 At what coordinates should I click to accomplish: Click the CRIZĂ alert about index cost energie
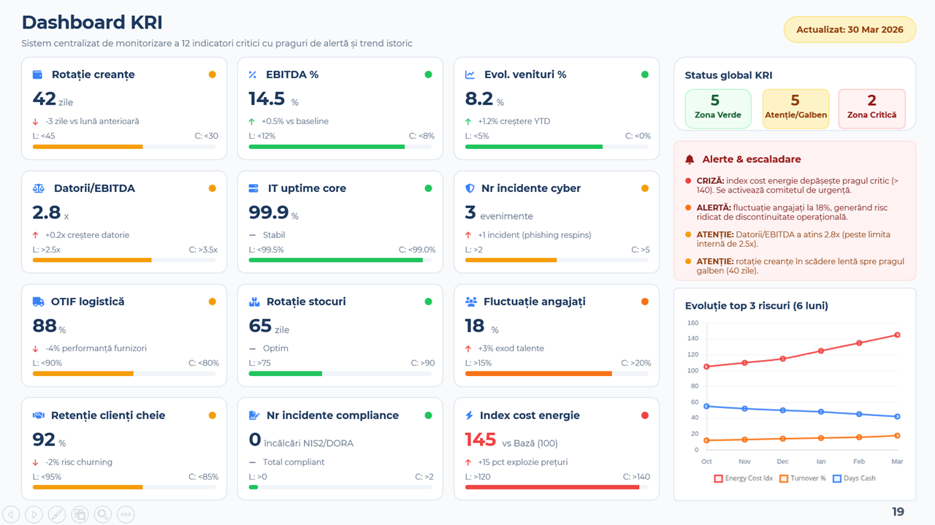(798, 185)
